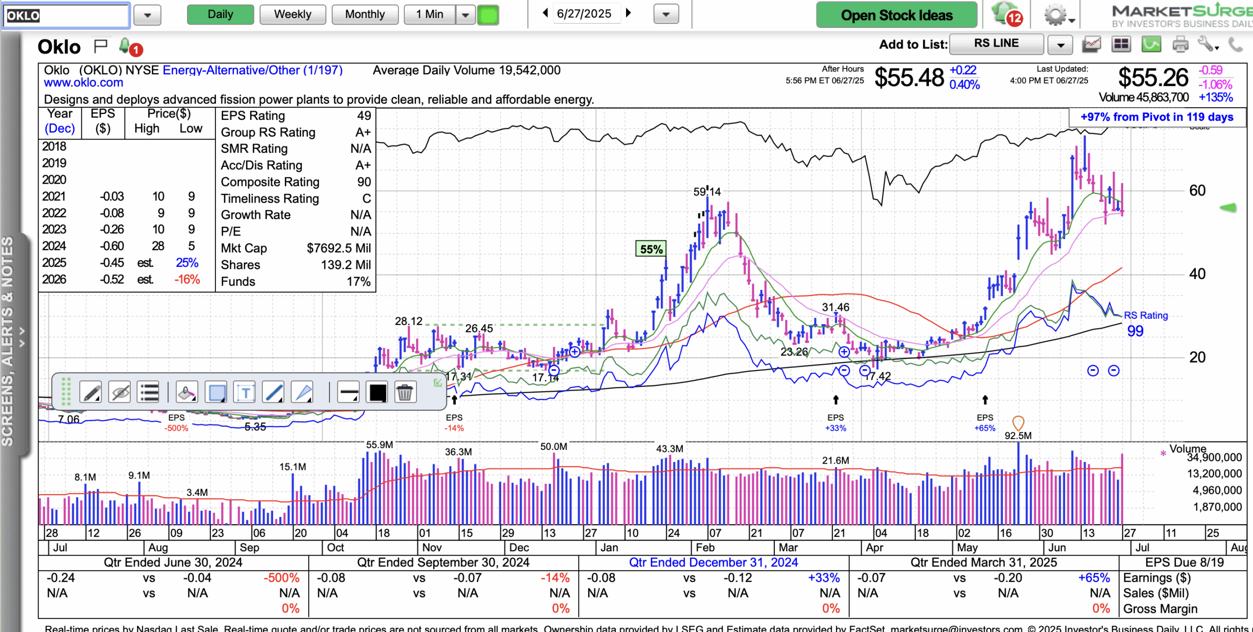Click the trash can delete-drawings icon

point(404,393)
